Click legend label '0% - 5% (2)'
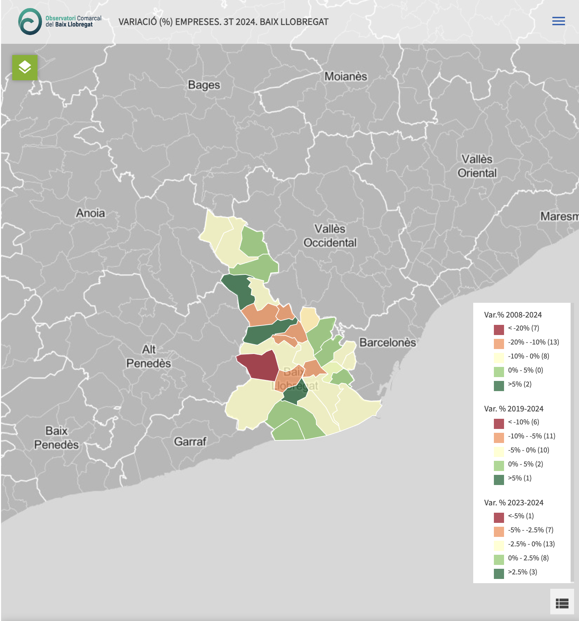This screenshot has height=621, width=579. 525,464
